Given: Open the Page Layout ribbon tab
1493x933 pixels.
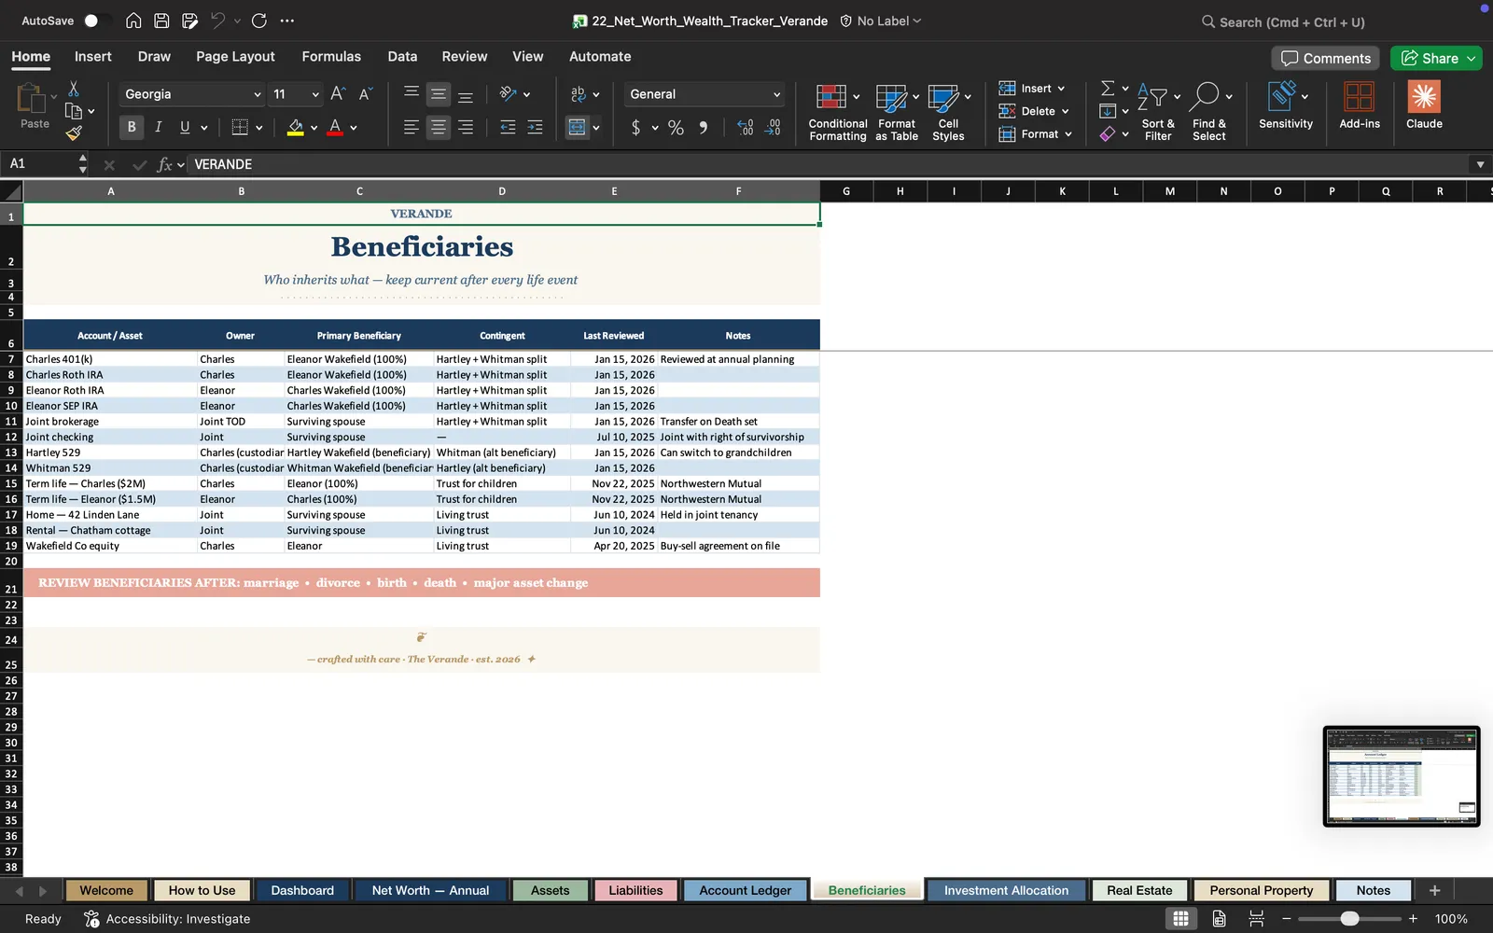Looking at the screenshot, I should [235, 56].
